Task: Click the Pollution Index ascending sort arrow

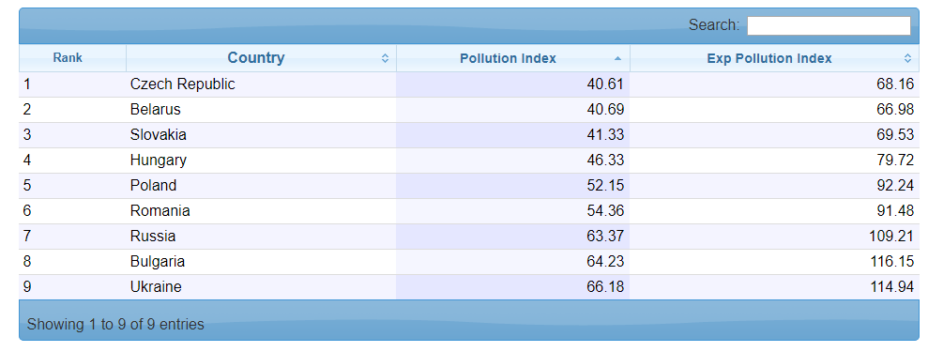Action: (x=617, y=58)
